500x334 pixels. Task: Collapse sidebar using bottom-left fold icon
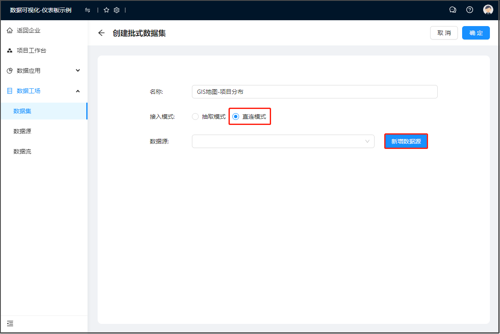(x=10, y=323)
